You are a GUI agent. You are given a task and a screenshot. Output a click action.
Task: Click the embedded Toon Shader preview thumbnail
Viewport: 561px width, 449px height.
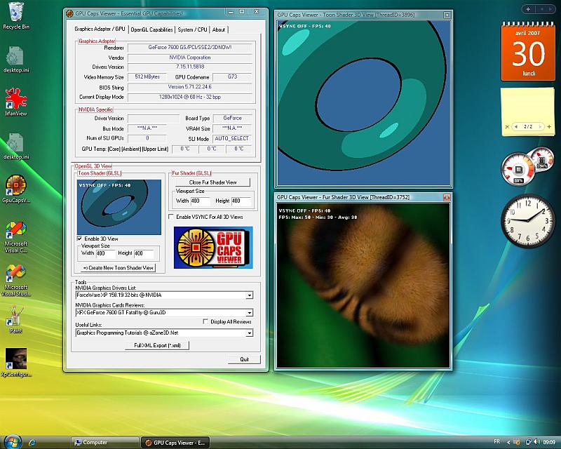tap(119, 208)
